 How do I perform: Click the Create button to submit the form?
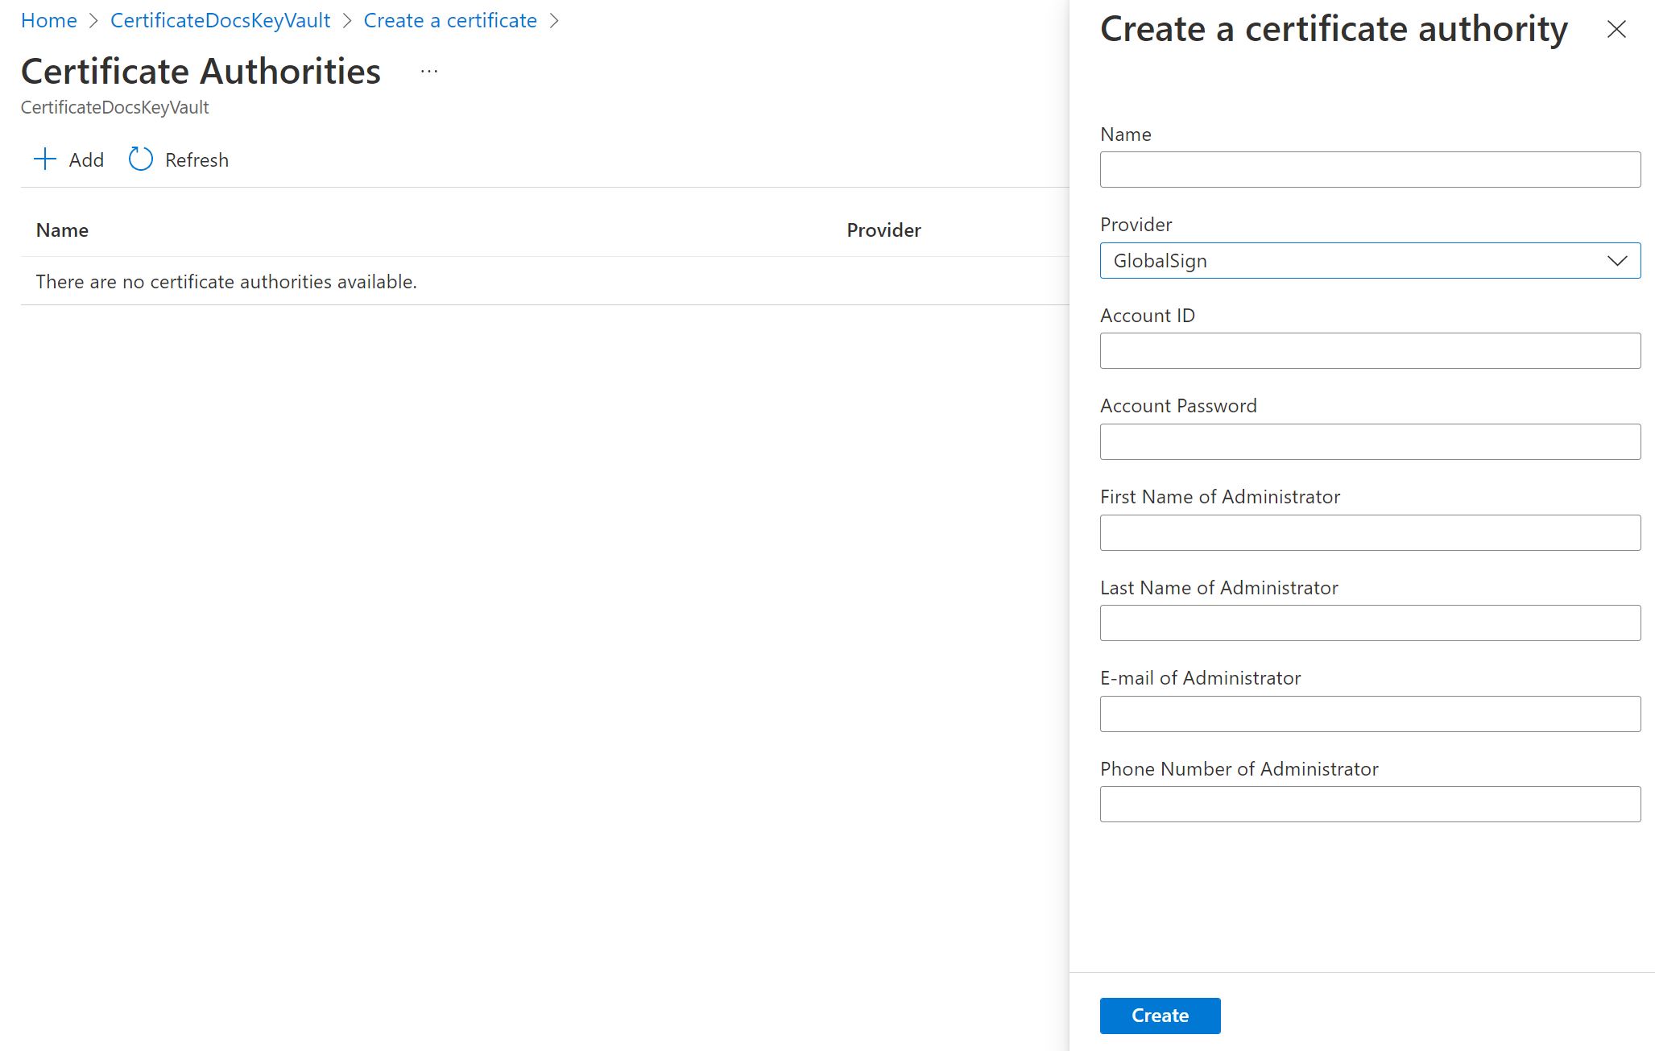(x=1159, y=1015)
